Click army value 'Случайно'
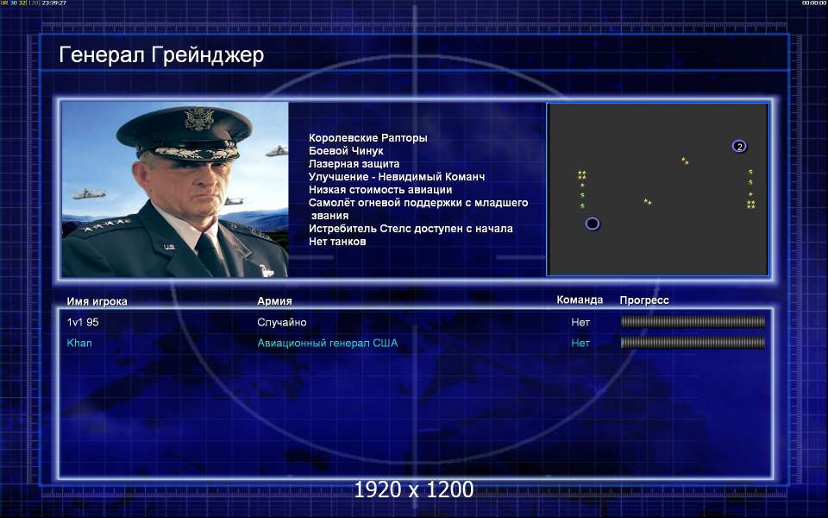Viewport: 828px width, 518px height. click(282, 322)
